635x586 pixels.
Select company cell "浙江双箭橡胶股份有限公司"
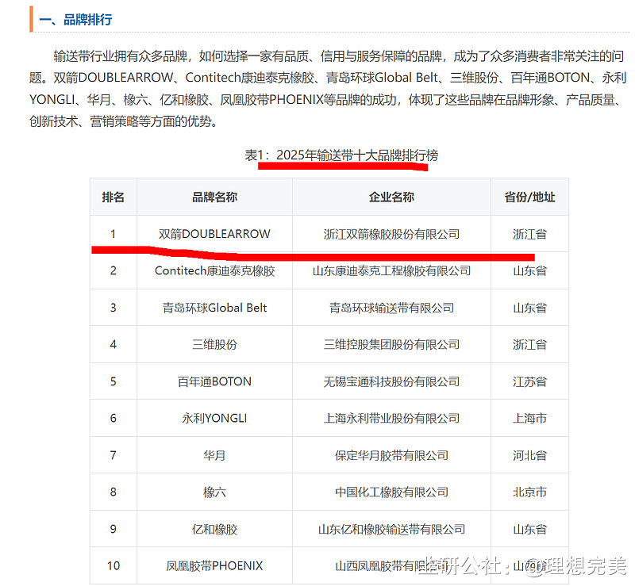391,234
